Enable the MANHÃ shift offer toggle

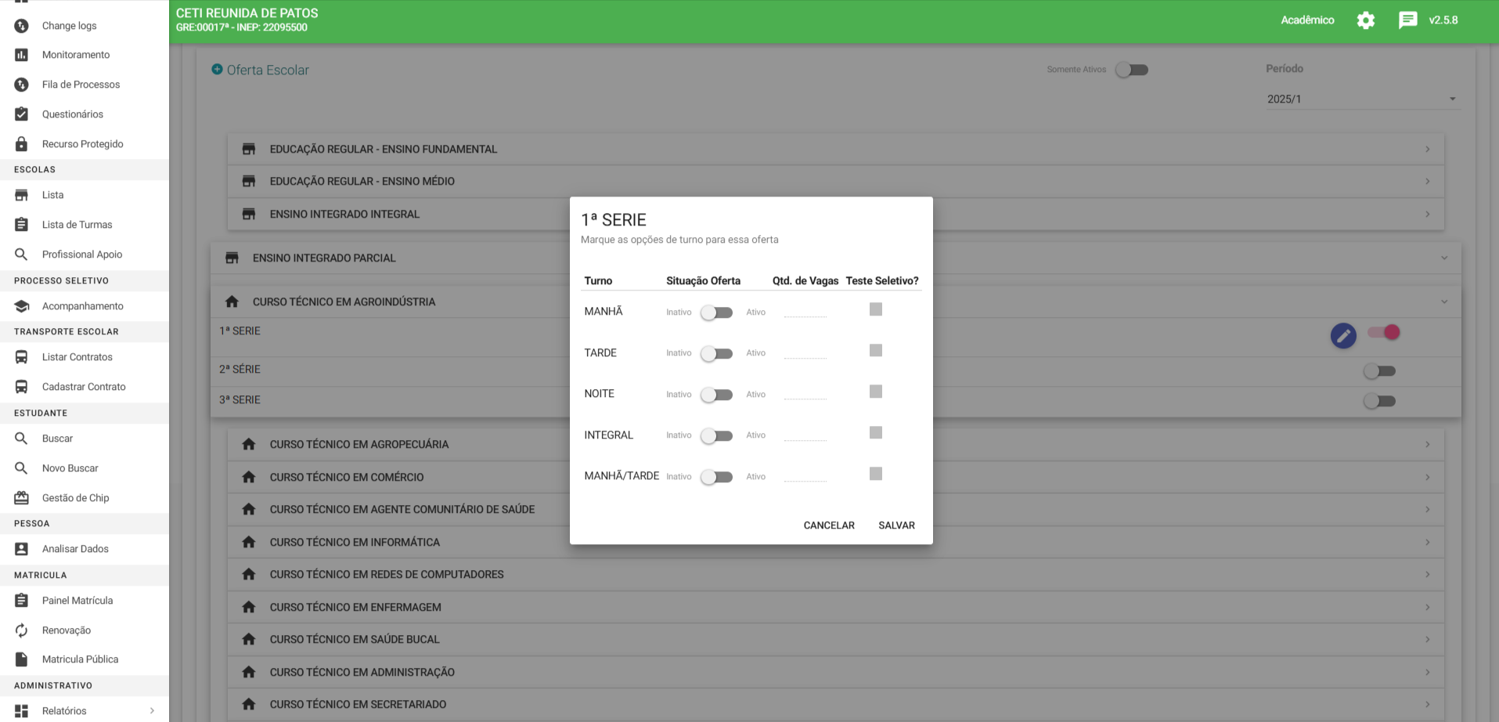(716, 312)
